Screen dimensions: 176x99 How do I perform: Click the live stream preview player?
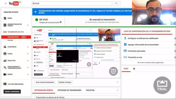click(76, 53)
